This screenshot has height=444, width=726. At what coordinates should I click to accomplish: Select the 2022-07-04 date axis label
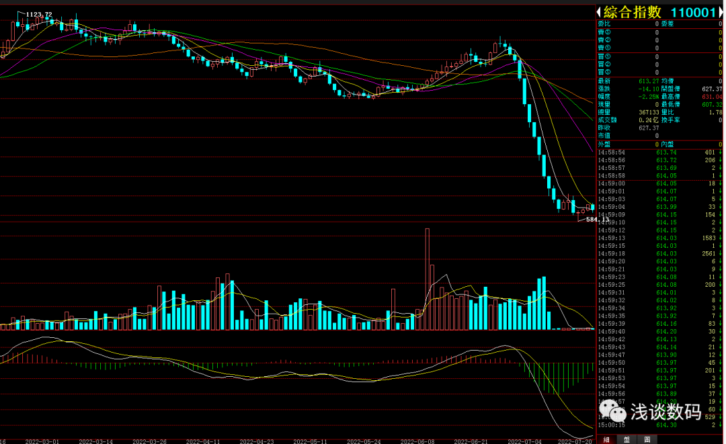click(x=524, y=441)
